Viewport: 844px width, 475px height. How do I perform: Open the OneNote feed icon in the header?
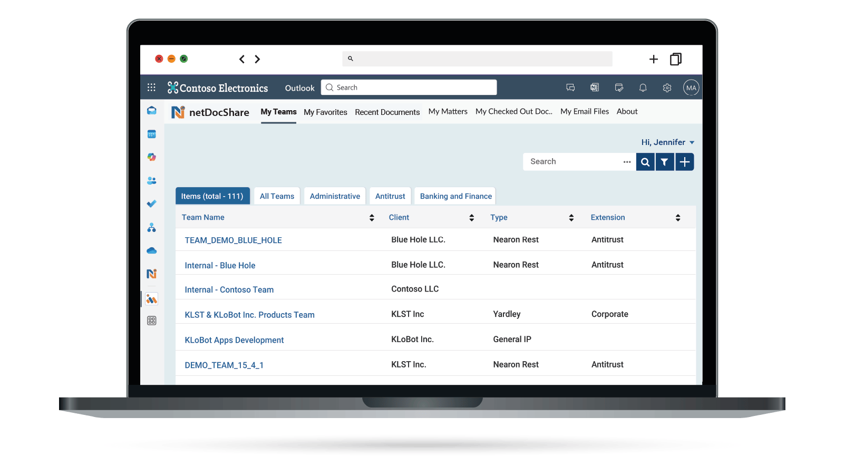click(595, 88)
